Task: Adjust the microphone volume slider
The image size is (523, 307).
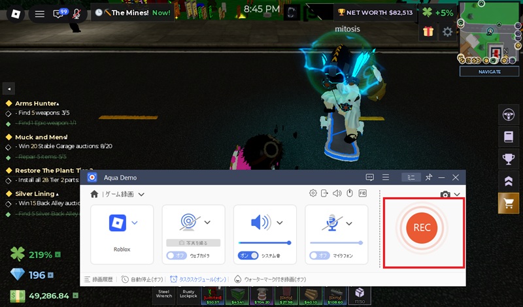Action: (336, 243)
